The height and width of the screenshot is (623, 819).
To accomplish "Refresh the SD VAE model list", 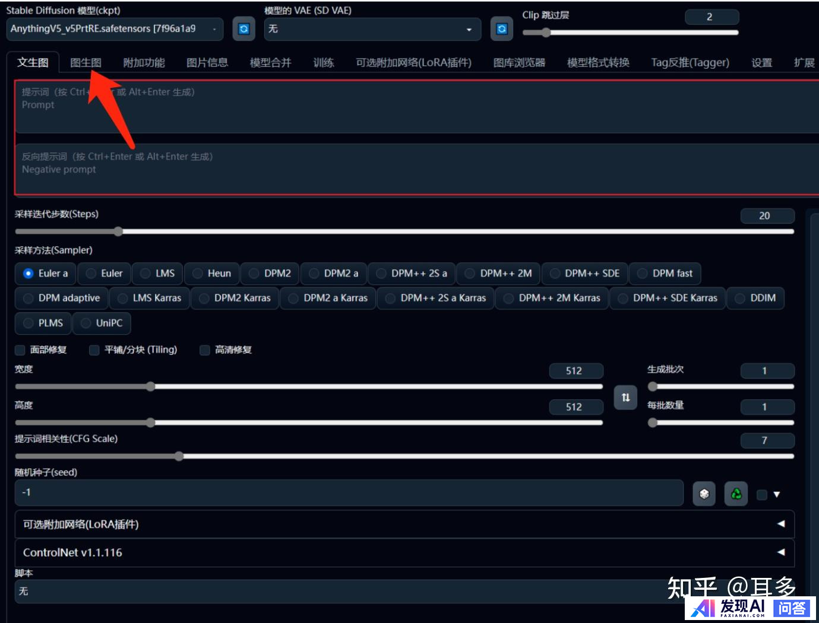I will coord(502,29).
